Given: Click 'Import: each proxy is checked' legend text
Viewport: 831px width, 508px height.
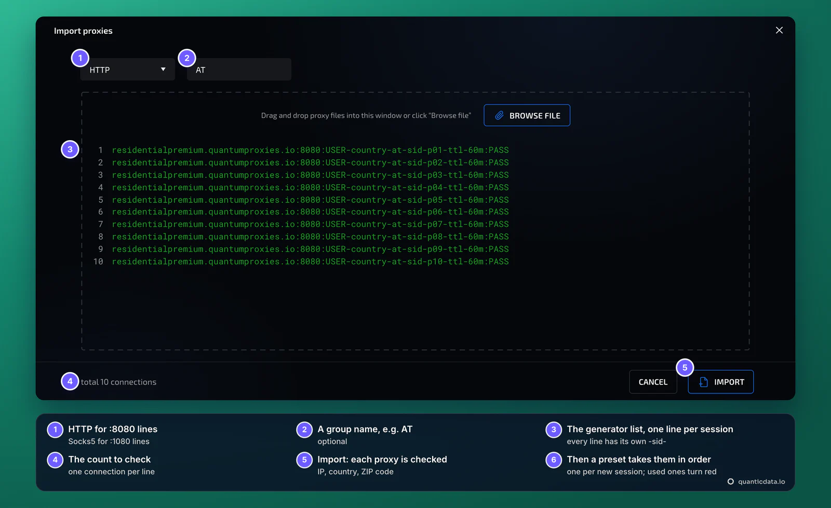Looking at the screenshot, I should pyautogui.click(x=382, y=459).
